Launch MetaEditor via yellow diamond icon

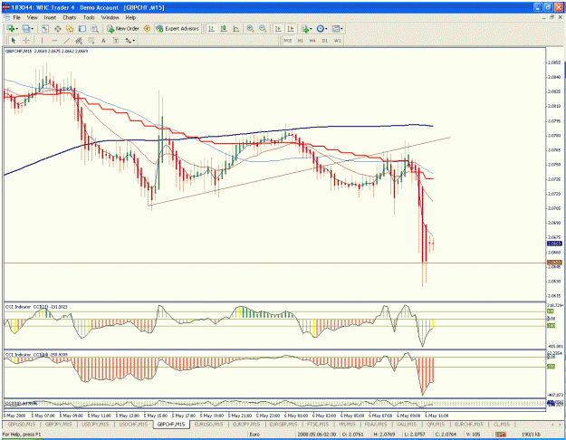pos(147,28)
